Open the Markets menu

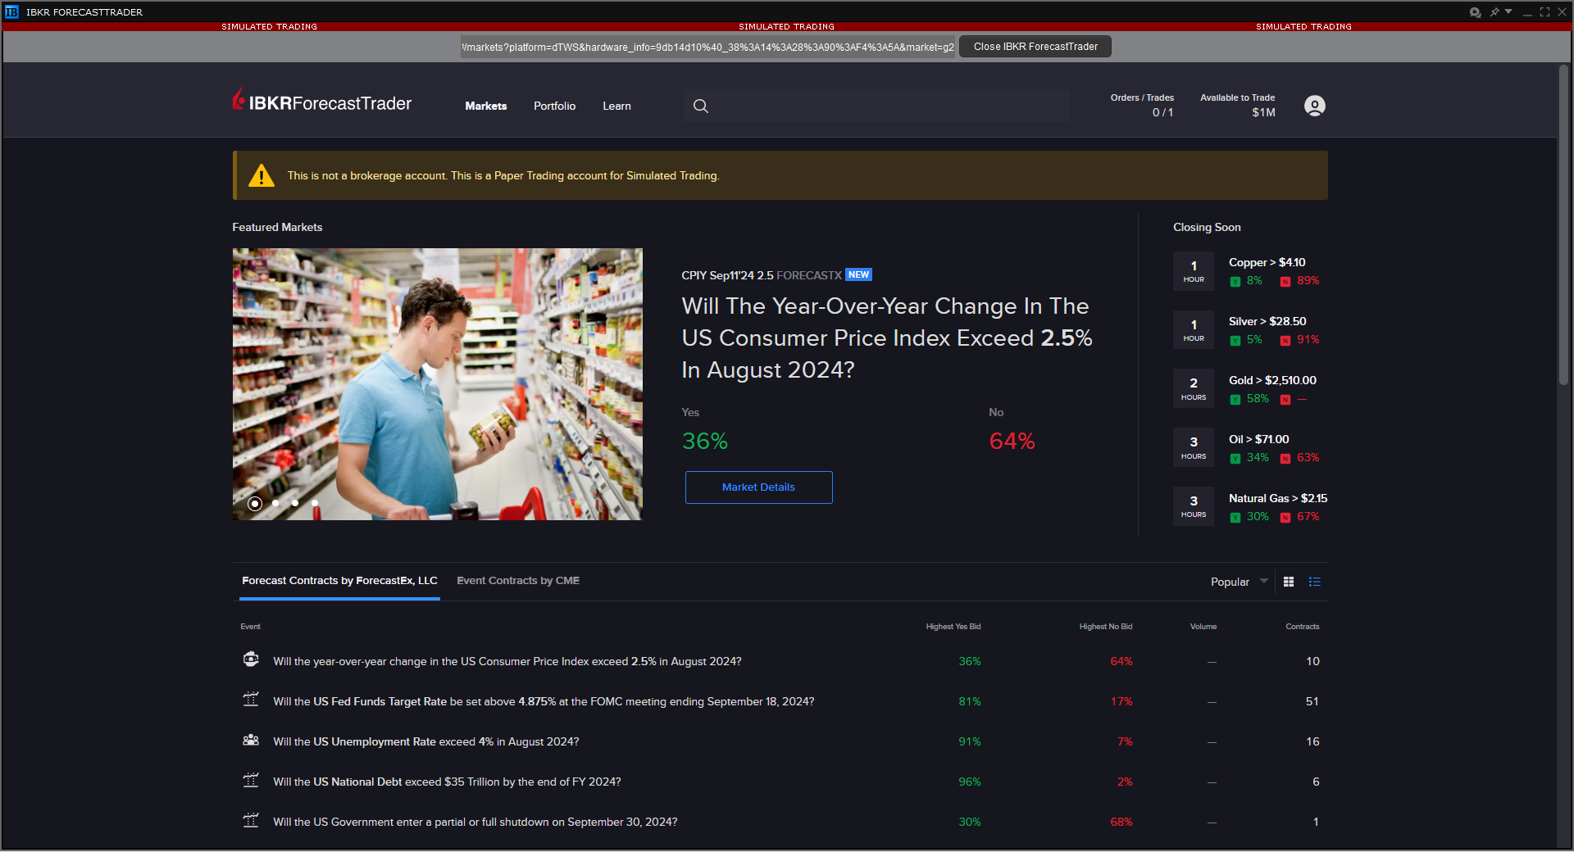coord(485,106)
